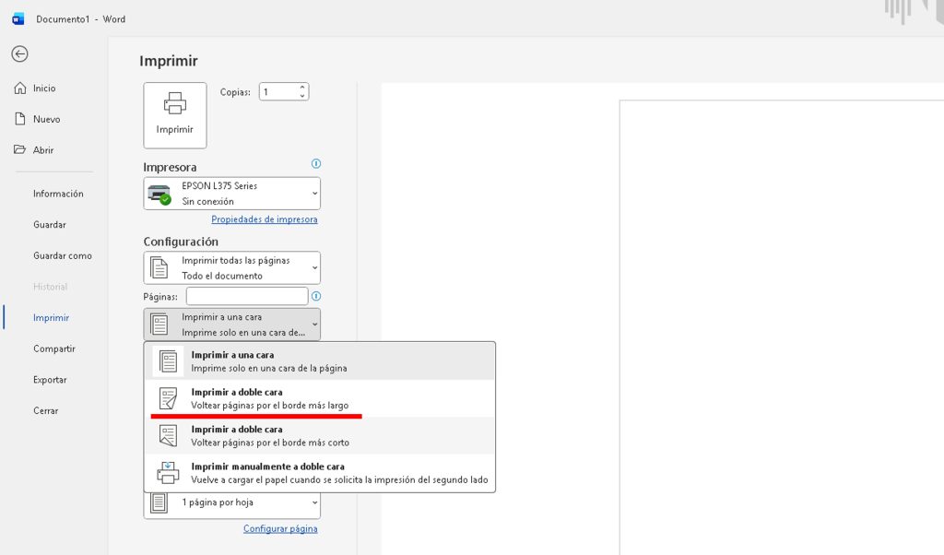
Task: Click the Word logo in title bar
Action: (x=18, y=18)
